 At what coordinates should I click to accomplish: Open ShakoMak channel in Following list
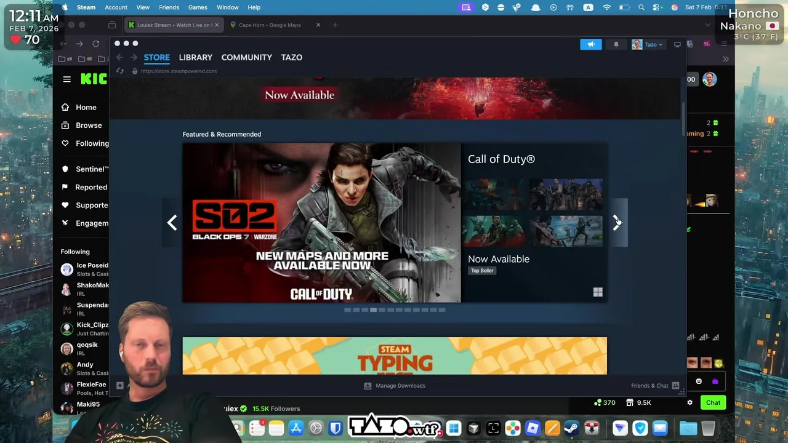tap(84, 289)
